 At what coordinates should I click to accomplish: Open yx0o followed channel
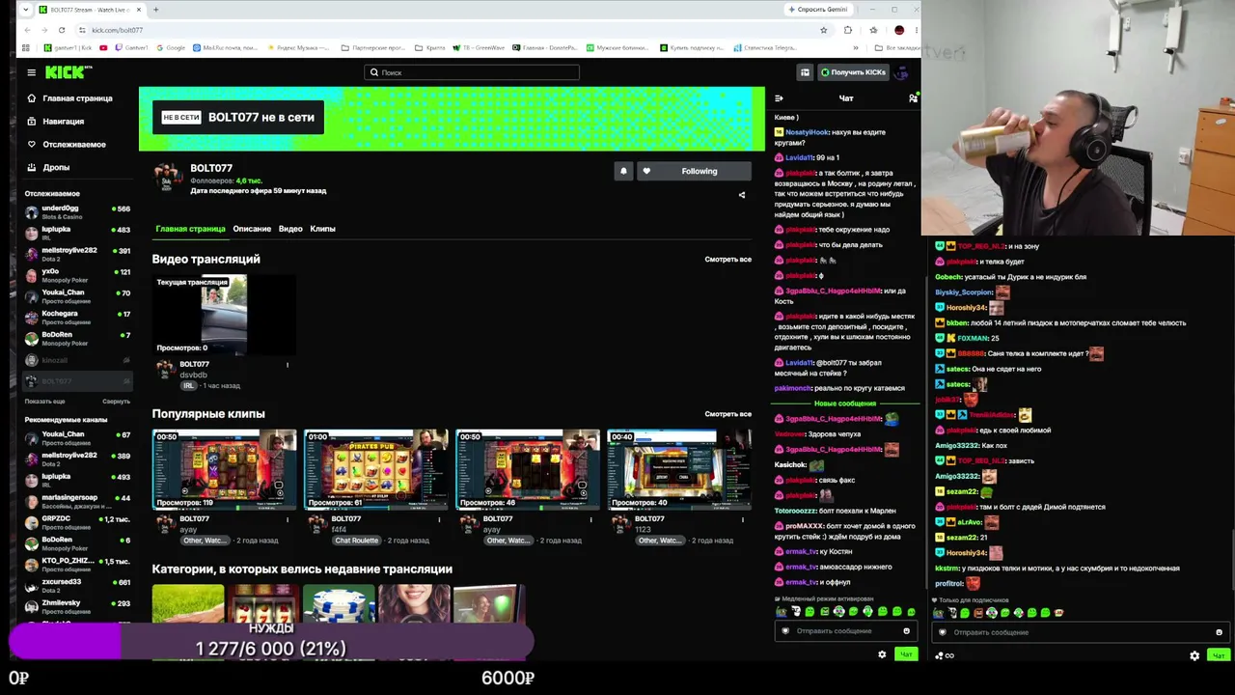tap(77, 274)
